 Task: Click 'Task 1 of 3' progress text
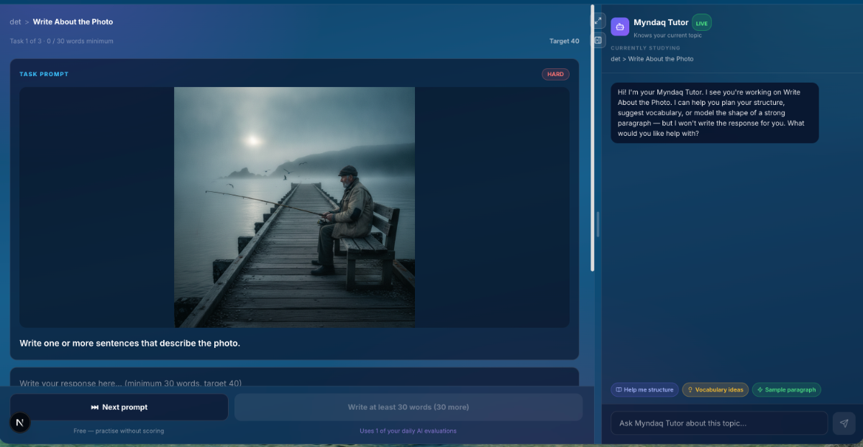tap(27, 41)
